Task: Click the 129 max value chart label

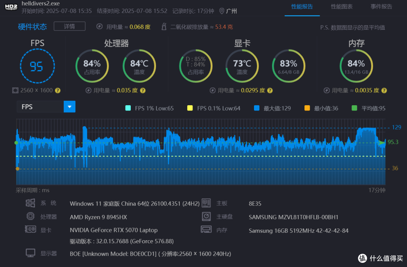Action: click(396, 127)
